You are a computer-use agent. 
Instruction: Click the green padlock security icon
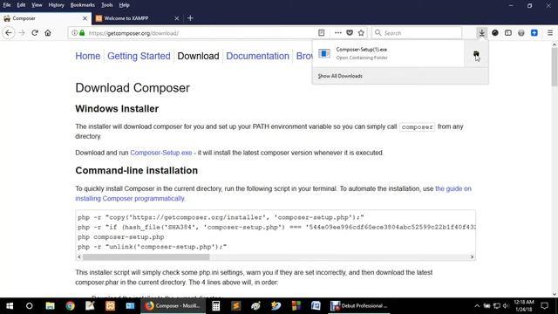82,33
